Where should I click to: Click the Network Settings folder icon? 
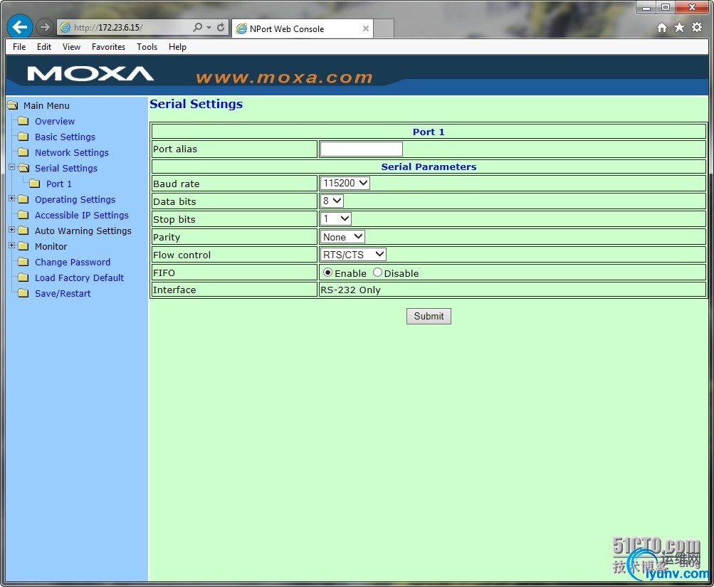tap(22, 152)
